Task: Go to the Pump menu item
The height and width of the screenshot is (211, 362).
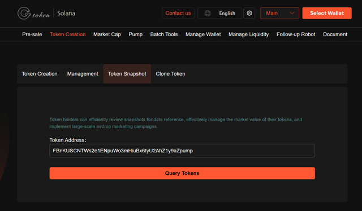Action: pyautogui.click(x=136, y=34)
